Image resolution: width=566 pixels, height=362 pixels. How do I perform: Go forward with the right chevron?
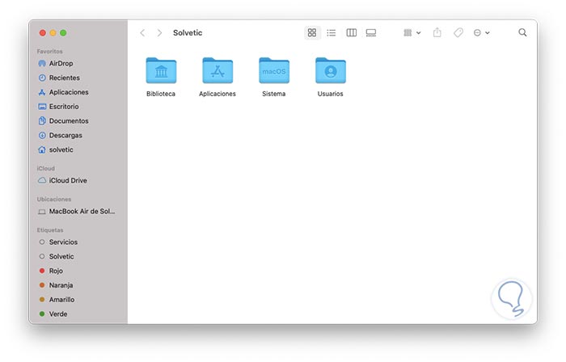tap(159, 33)
